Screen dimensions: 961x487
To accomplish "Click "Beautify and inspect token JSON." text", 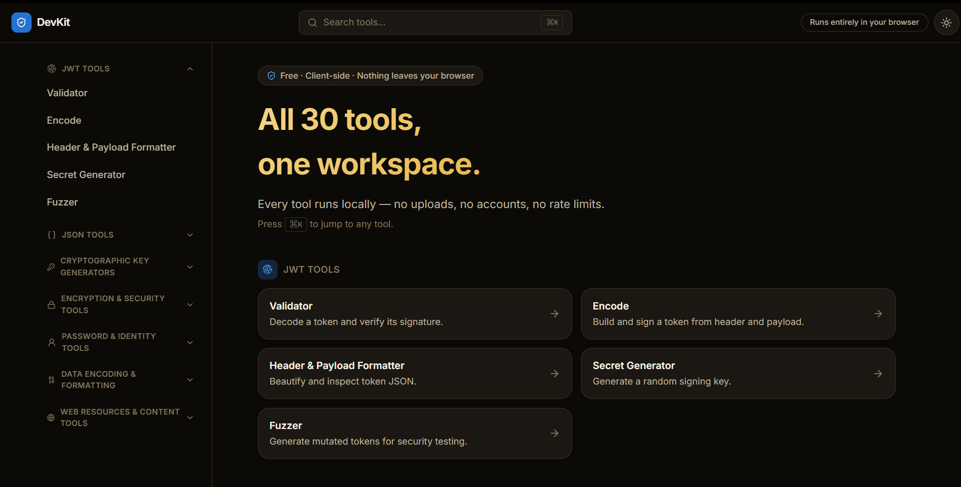I will (343, 381).
